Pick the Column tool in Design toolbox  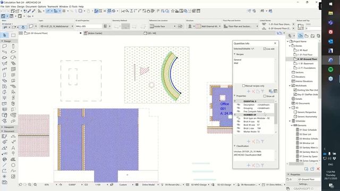[x=13, y=46]
